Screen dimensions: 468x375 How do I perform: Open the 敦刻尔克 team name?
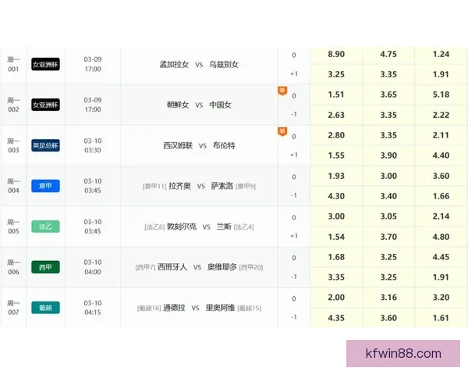pyautogui.click(x=182, y=227)
